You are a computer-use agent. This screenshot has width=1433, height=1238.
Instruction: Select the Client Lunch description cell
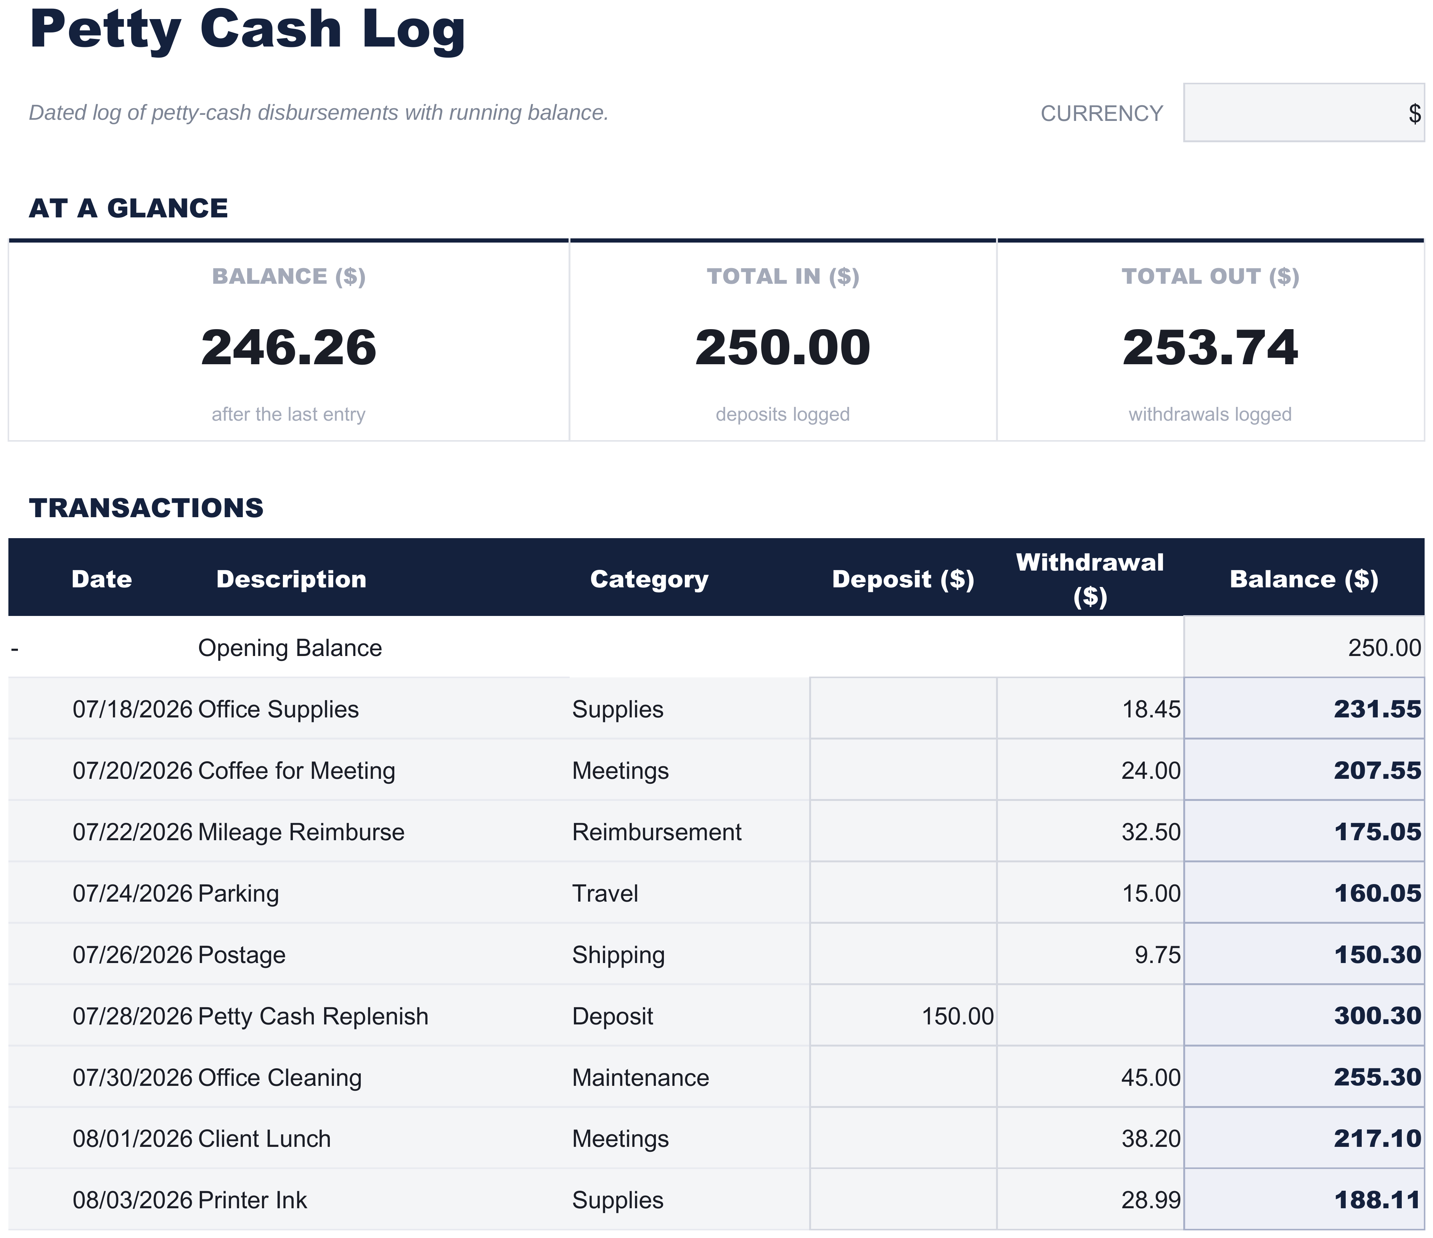382,1138
